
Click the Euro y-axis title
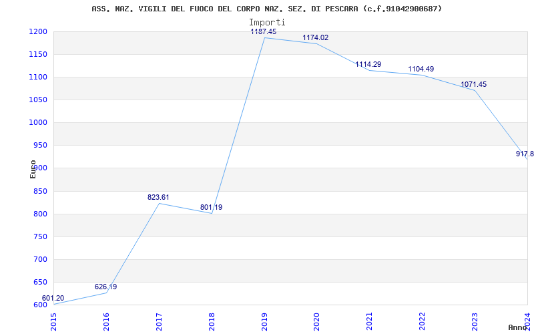33,170
